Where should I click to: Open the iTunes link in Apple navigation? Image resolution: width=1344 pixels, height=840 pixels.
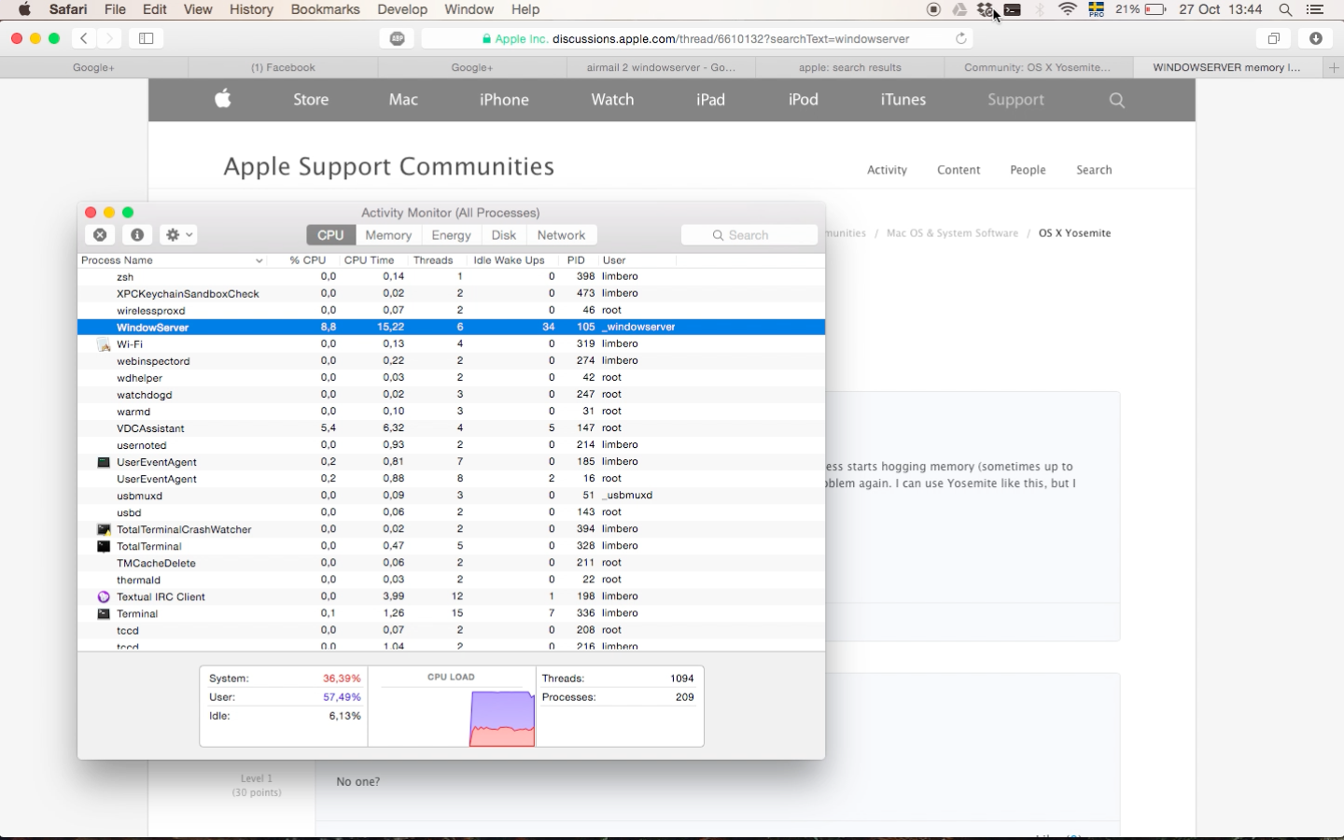click(903, 100)
